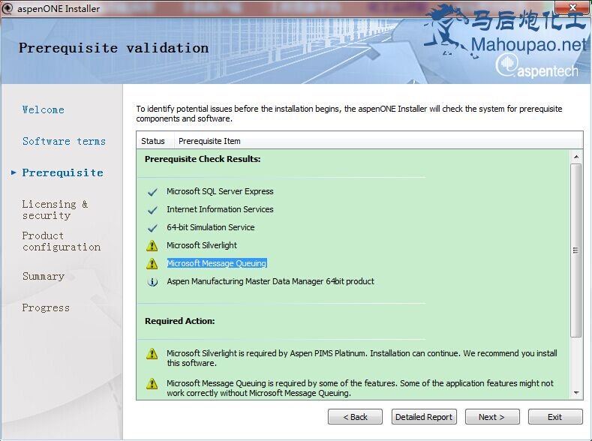Image resolution: width=592 pixels, height=441 pixels.
Task: Select the highlighted Microsoft Message Queuing text
Action: [217, 263]
